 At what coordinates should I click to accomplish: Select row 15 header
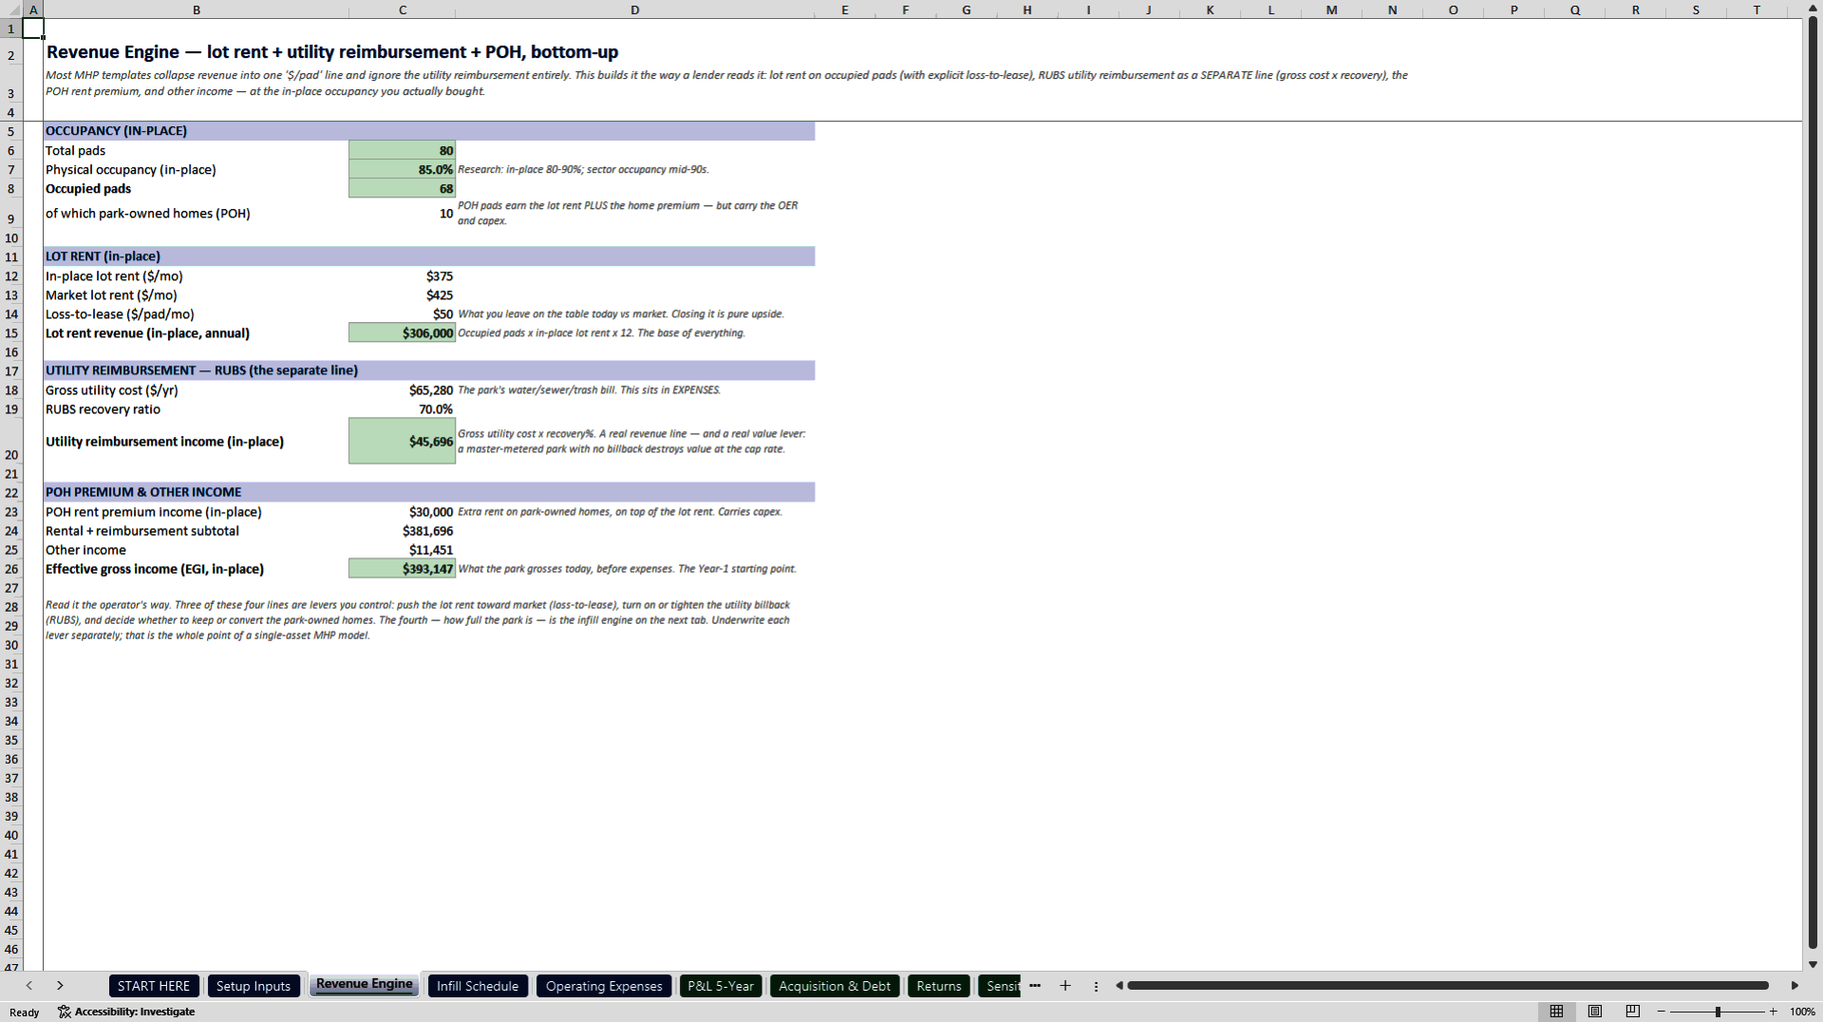pos(11,333)
